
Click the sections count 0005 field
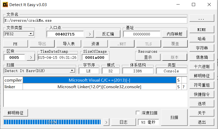click(x=14, y=57)
